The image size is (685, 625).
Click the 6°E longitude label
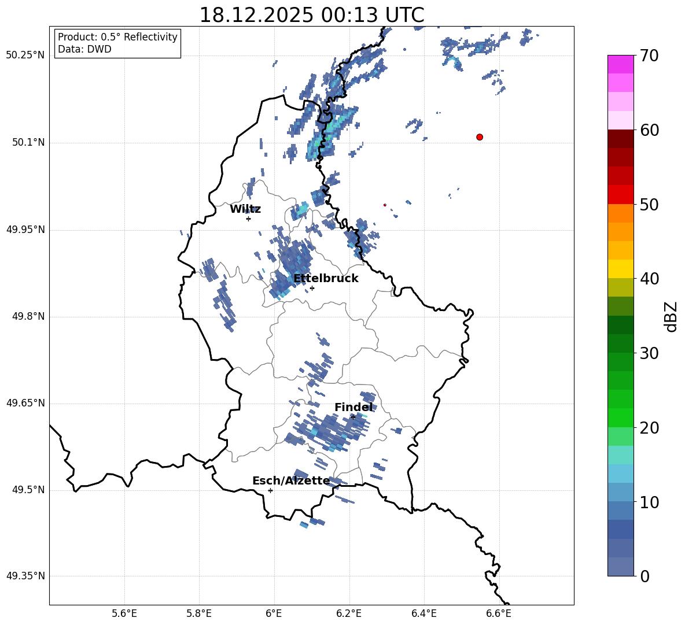click(274, 613)
